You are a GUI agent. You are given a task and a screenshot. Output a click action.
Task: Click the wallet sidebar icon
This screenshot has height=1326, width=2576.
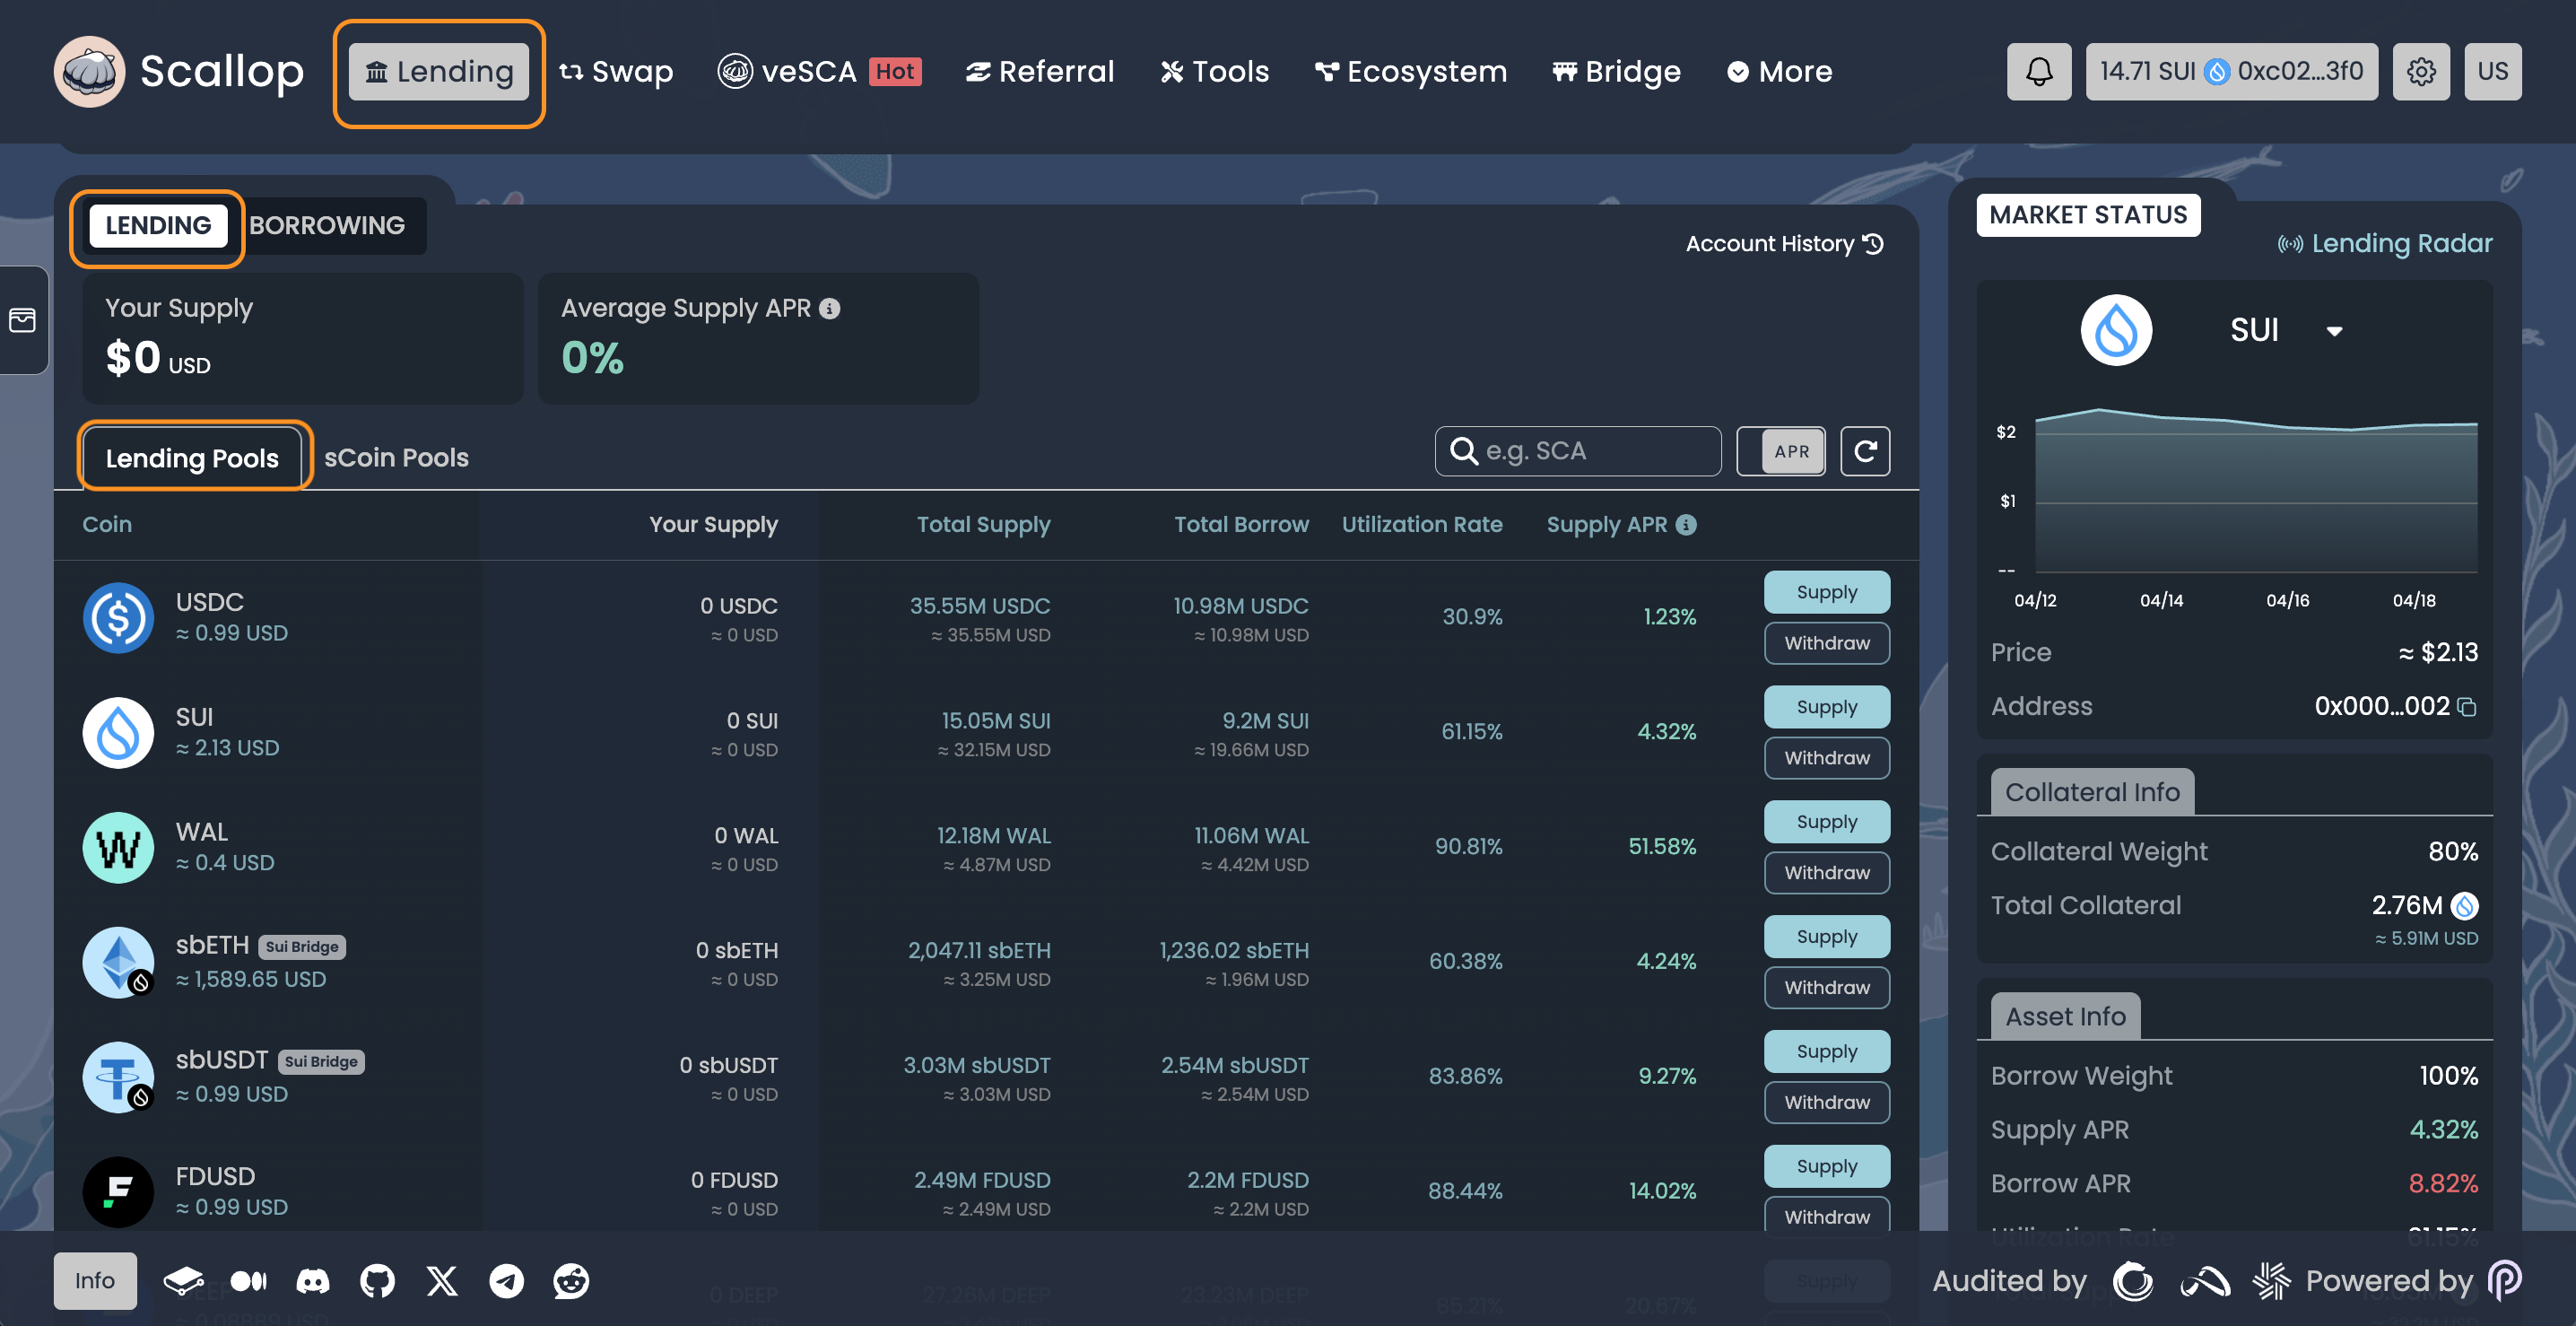[x=22, y=320]
